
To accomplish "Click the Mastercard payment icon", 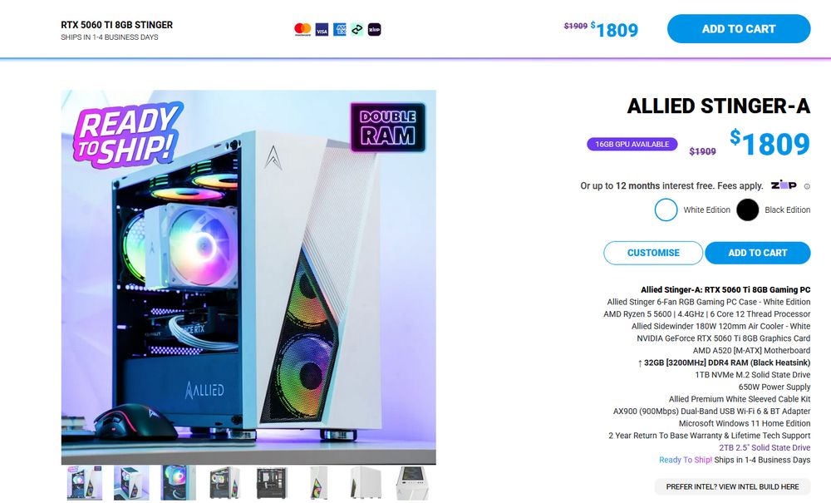I will (302, 30).
